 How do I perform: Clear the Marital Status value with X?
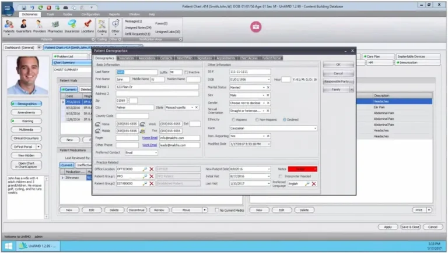point(268,87)
